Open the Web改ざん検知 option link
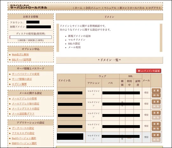 point(20,55)
